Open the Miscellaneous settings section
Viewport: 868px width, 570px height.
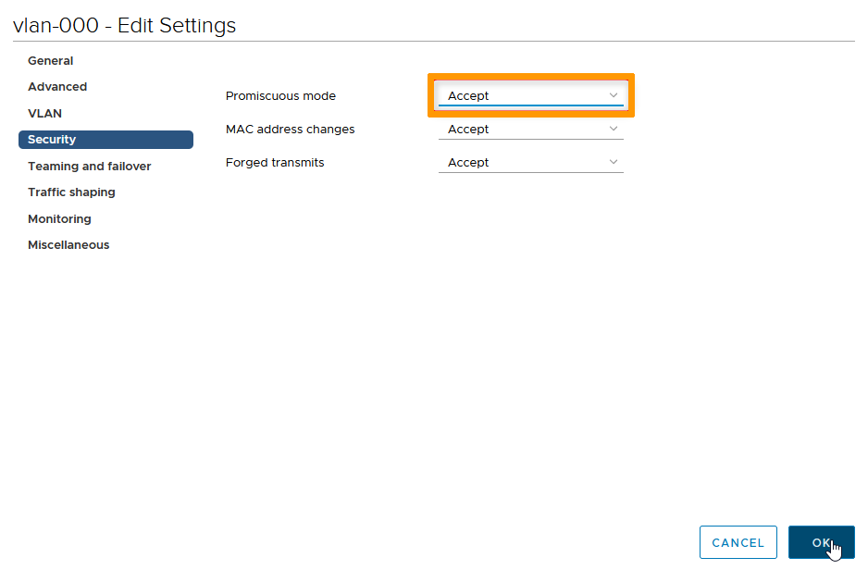[x=68, y=245]
